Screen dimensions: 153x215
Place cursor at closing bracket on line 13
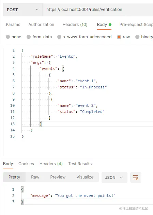pos(41,124)
